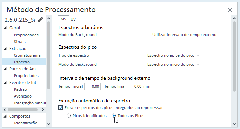Click the sidebar scroll down arrow
The width and height of the screenshot is (240, 129).
(49, 124)
